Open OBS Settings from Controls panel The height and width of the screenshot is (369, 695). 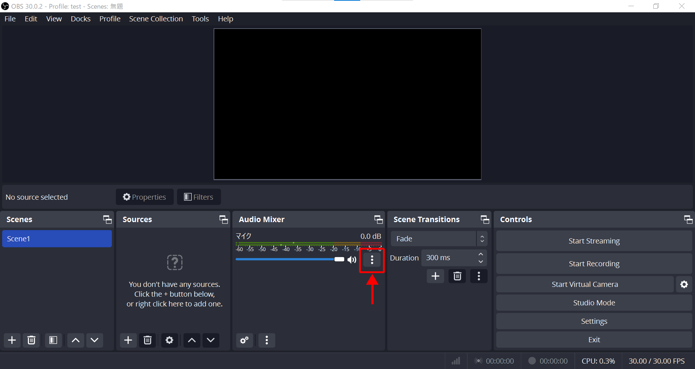(x=594, y=321)
